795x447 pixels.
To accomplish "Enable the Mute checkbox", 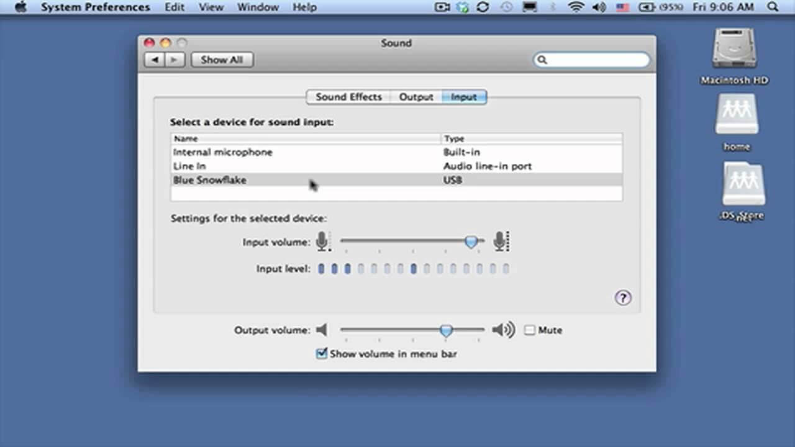I will click(x=529, y=330).
